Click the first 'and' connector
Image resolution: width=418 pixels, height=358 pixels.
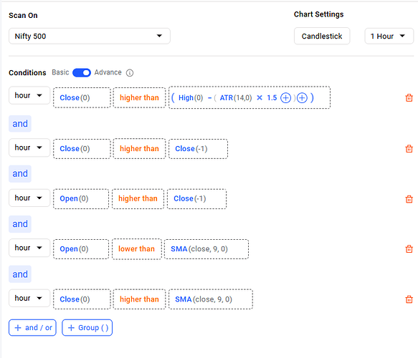point(20,124)
